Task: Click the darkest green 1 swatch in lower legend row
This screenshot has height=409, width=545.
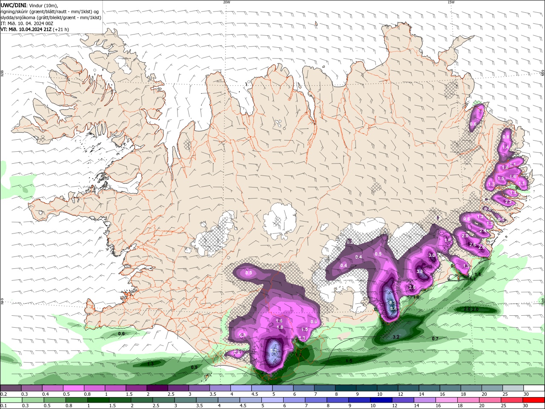Action: pos(98,400)
